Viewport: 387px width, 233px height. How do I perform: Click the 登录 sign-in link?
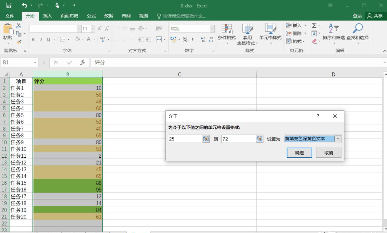click(x=357, y=16)
